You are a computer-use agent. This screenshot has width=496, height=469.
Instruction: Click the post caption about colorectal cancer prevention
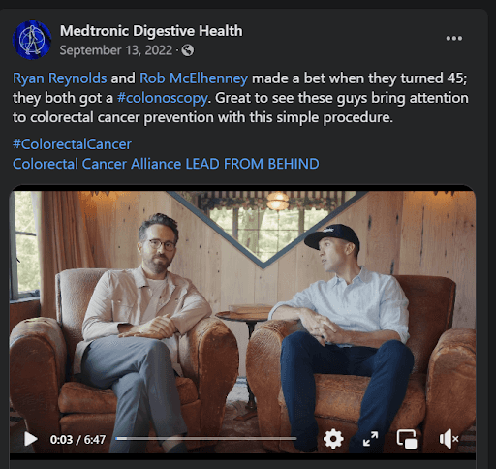[x=240, y=98]
